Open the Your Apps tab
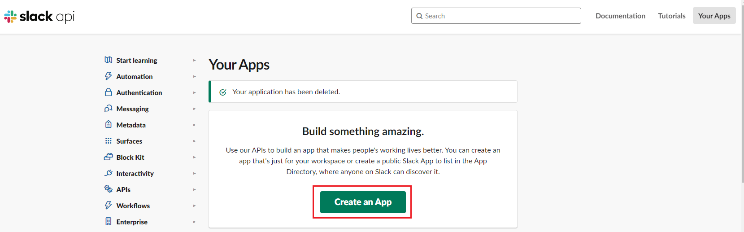This screenshot has height=232, width=744. tap(714, 16)
